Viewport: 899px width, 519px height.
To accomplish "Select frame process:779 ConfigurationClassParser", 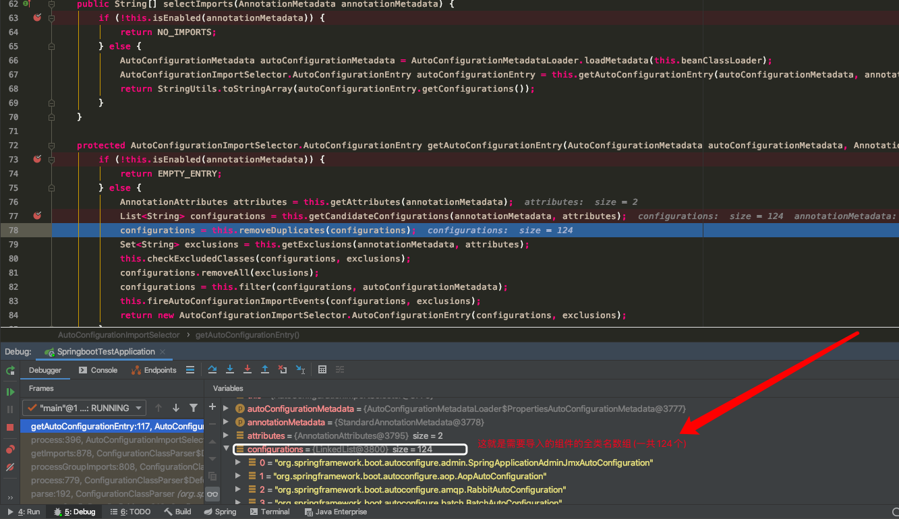I will coord(112,480).
